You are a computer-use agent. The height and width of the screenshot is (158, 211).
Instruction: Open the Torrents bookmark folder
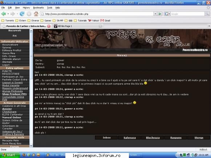click(8, 21)
